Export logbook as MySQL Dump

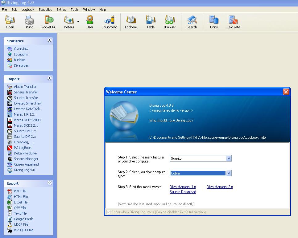[x=21, y=230]
